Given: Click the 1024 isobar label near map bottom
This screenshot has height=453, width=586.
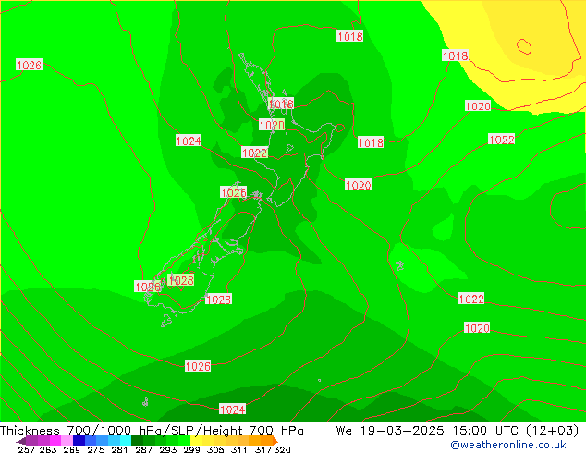Looking at the screenshot, I should point(232,410).
